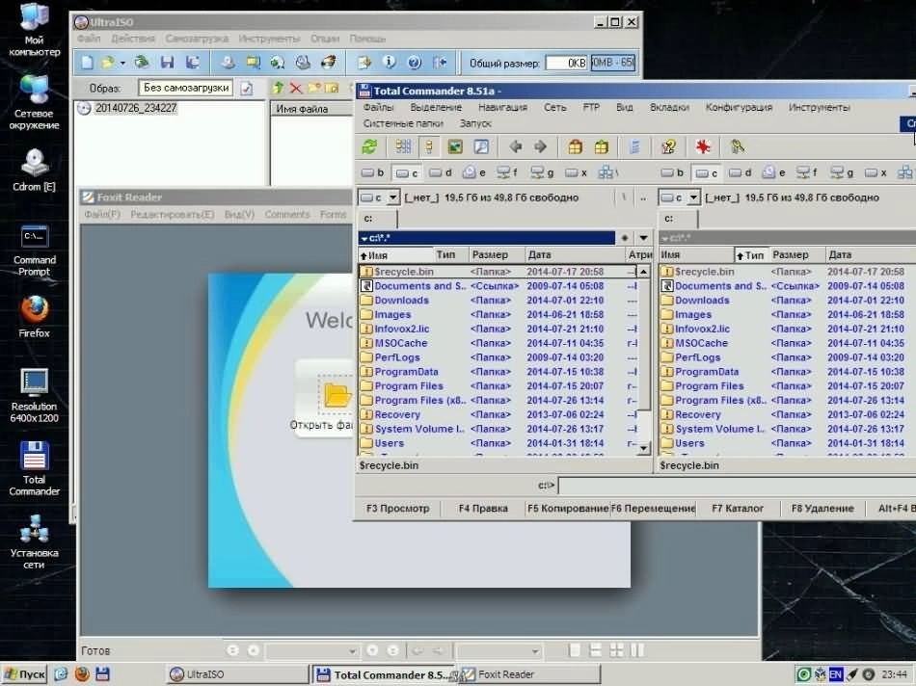The image size is (916, 686).
Task: Go back with the left arrow icon
Action: coord(515,147)
